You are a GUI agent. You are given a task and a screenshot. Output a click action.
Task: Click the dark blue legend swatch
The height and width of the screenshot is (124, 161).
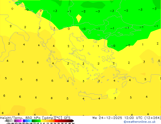coord(24,121)
